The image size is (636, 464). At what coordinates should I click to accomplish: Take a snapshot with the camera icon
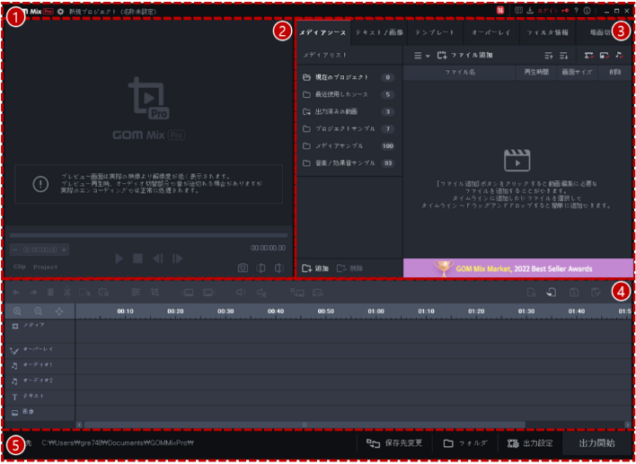pyautogui.click(x=243, y=267)
